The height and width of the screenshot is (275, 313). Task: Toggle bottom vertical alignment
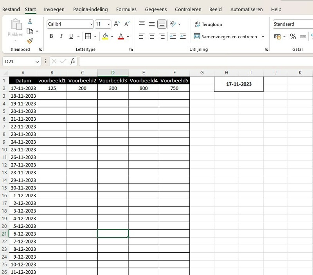click(162, 24)
